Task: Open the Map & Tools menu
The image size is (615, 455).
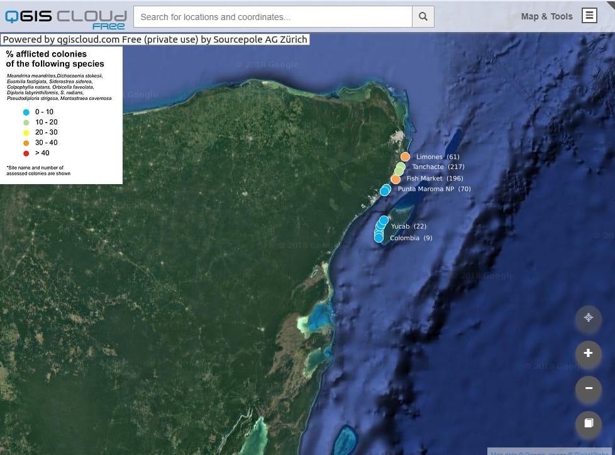Action: pyautogui.click(x=546, y=16)
